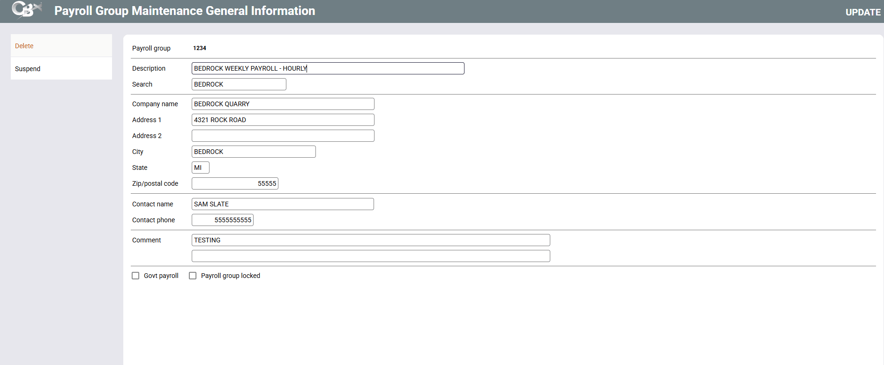Viewport: 884px width, 365px height.
Task: Click the Comment field containing TESTING
Action: click(x=370, y=240)
